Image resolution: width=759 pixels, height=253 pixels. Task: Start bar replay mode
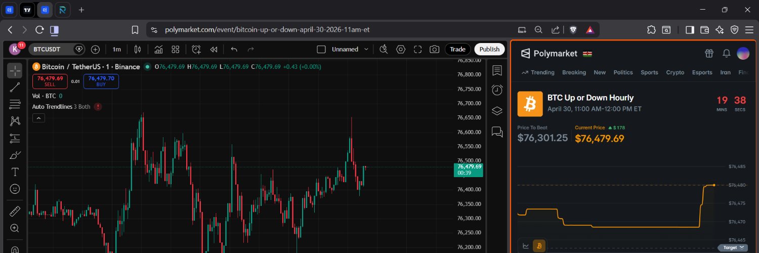point(214,49)
